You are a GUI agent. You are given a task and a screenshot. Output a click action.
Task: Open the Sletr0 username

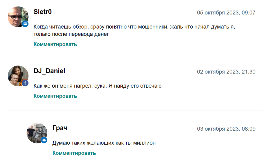tap(43, 12)
